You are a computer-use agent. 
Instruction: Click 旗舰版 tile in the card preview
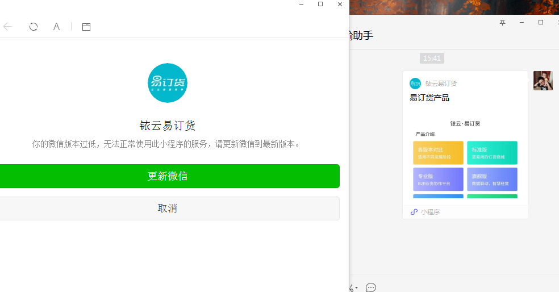click(x=492, y=180)
